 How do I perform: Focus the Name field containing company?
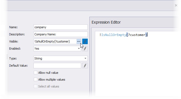click(61, 27)
